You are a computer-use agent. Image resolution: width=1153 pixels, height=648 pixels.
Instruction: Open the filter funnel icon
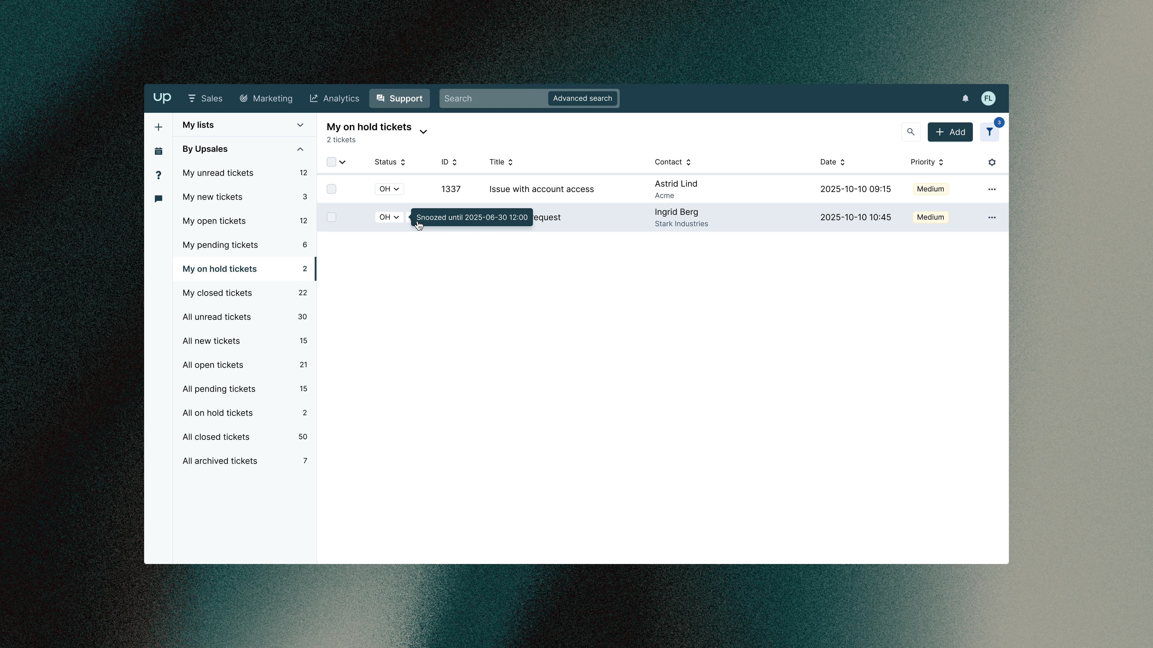click(x=989, y=132)
